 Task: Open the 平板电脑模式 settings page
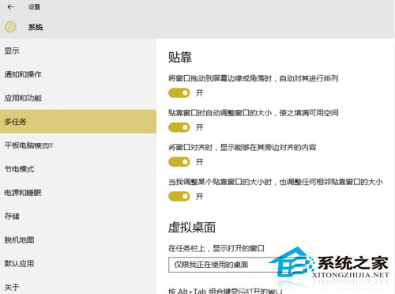coord(78,145)
